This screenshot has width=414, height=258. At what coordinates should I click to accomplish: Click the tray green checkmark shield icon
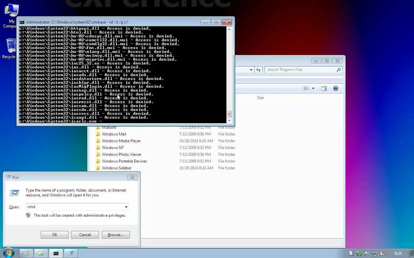click(359, 253)
